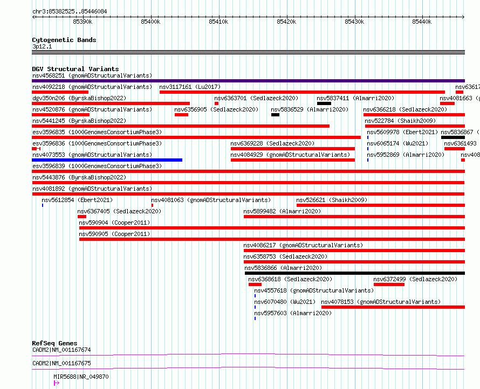Screen dimensions: 480x389
Task: Click the black nsv5836529 variant bar
Action: 275,115
